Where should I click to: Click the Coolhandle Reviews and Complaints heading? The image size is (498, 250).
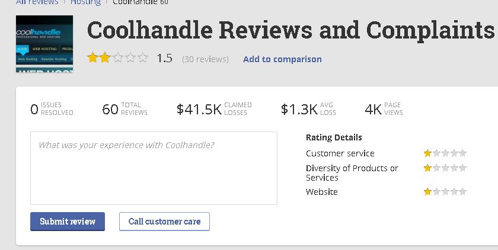tap(290, 30)
